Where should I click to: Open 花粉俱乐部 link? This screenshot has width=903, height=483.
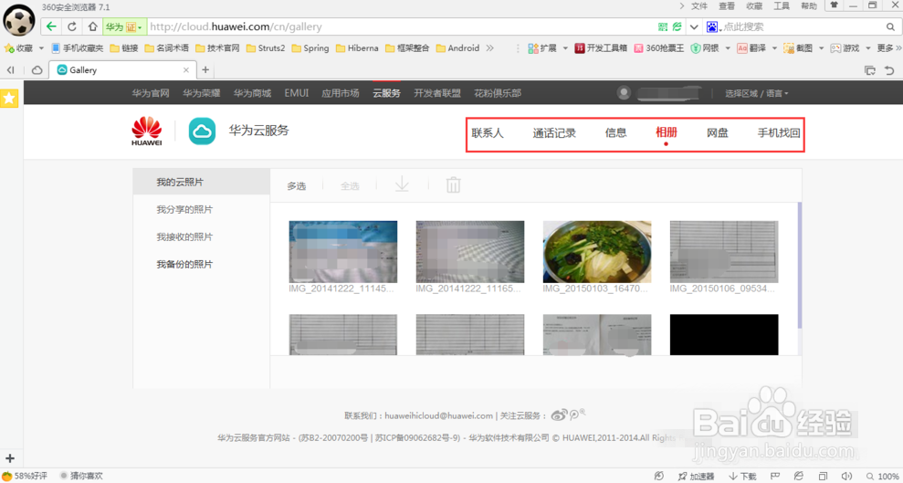(x=498, y=93)
